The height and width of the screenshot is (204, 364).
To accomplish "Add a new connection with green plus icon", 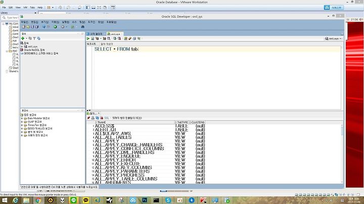I will (23, 38).
